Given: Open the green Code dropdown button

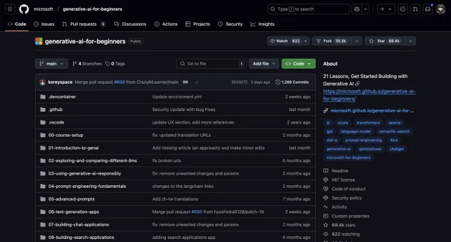Looking at the screenshot, I should coord(298,63).
